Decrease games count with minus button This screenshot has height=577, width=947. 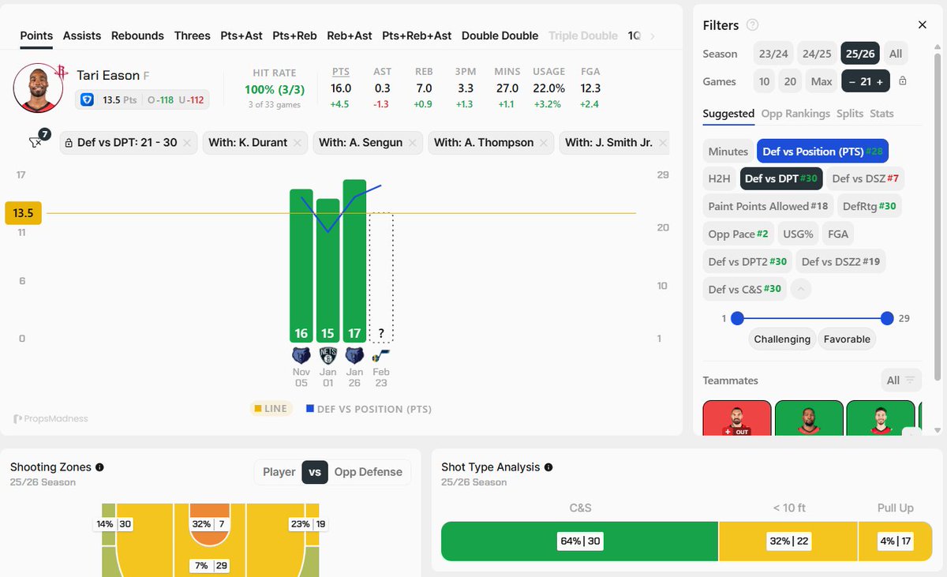coord(852,81)
